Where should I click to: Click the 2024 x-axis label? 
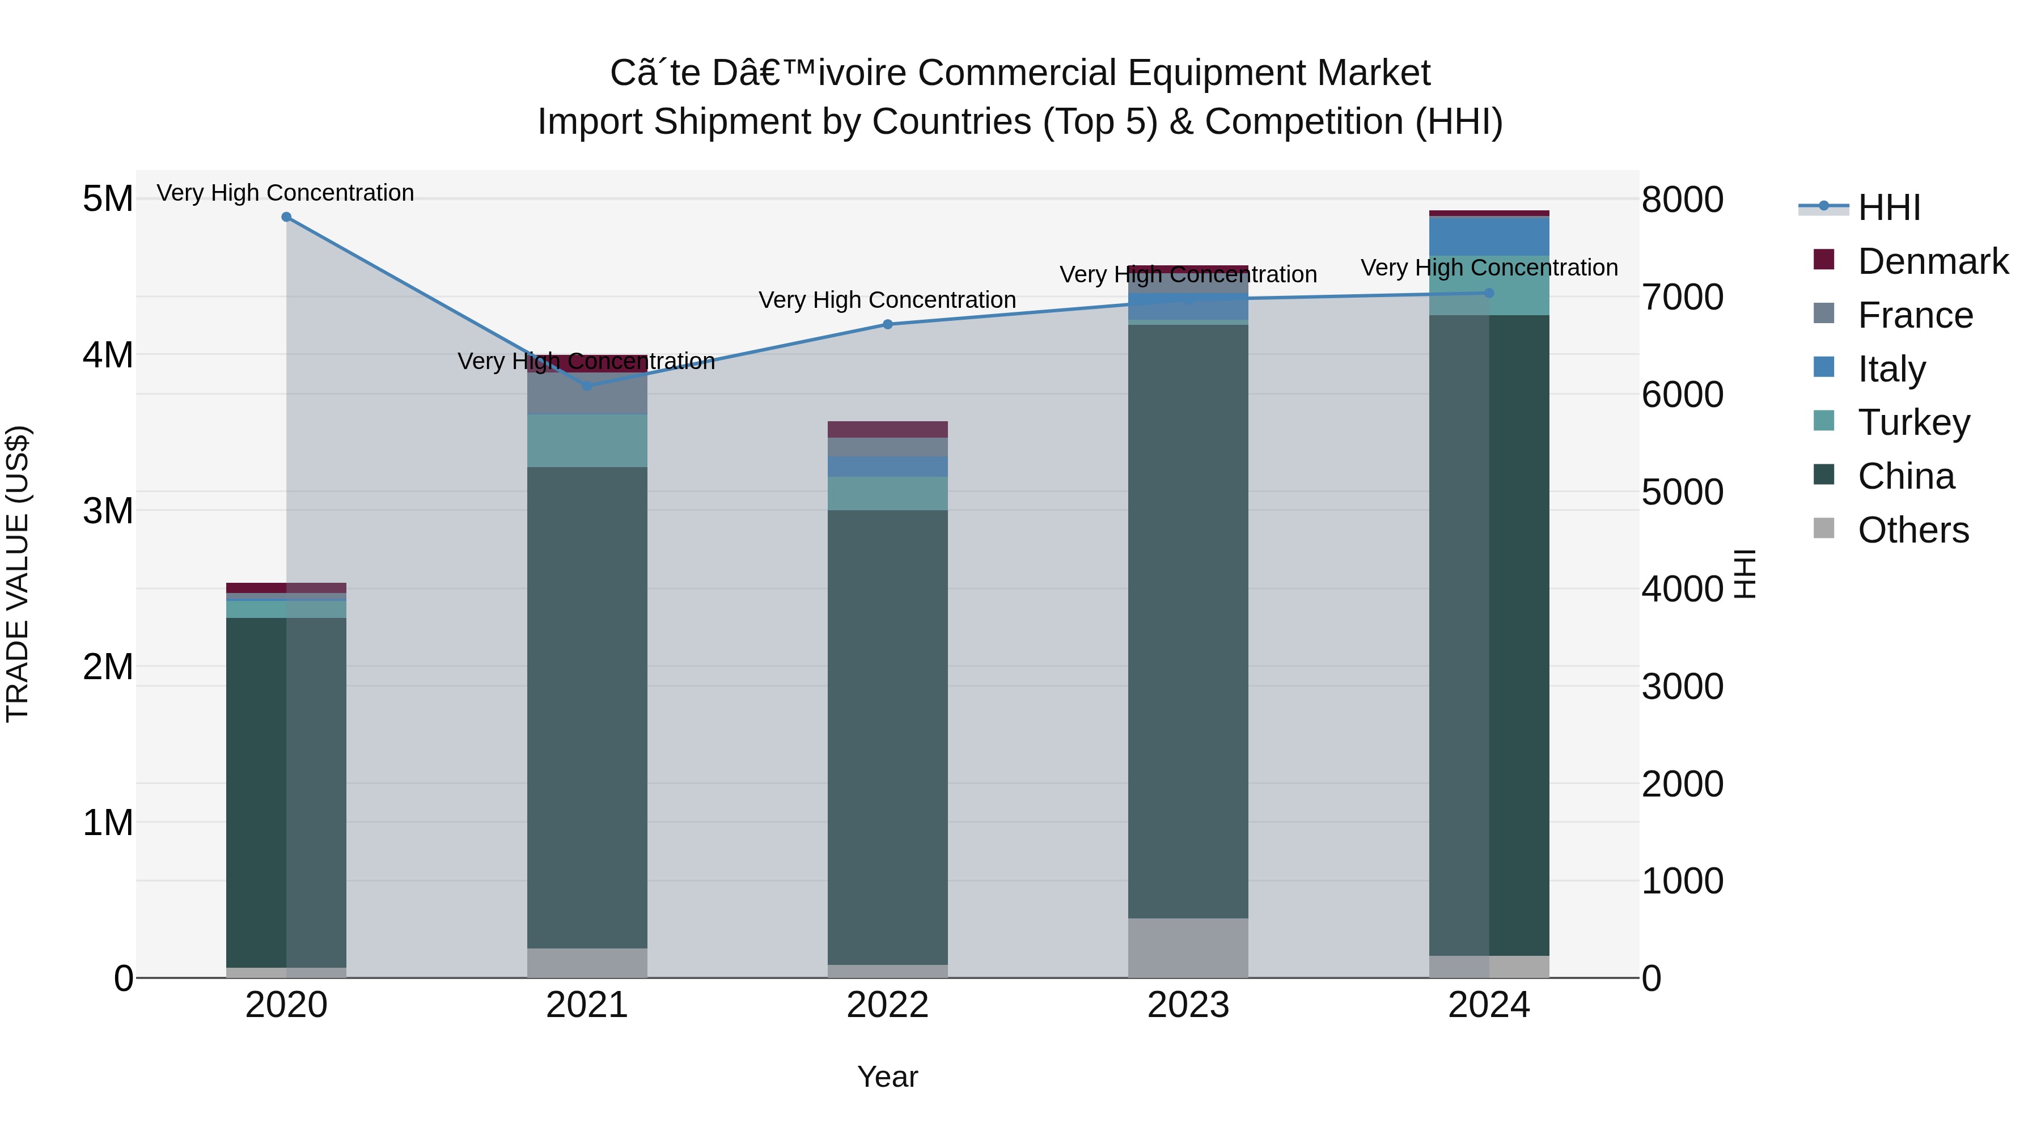[x=1489, y=1005]
